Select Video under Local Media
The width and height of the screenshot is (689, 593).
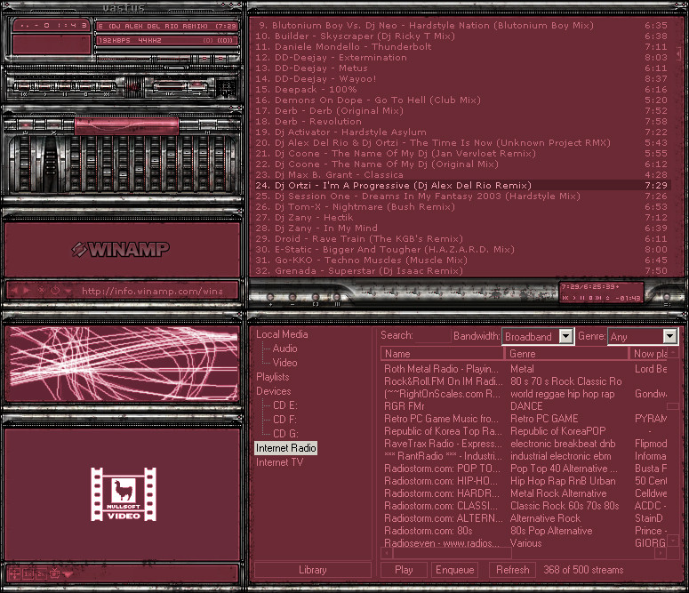coord(284,363)
